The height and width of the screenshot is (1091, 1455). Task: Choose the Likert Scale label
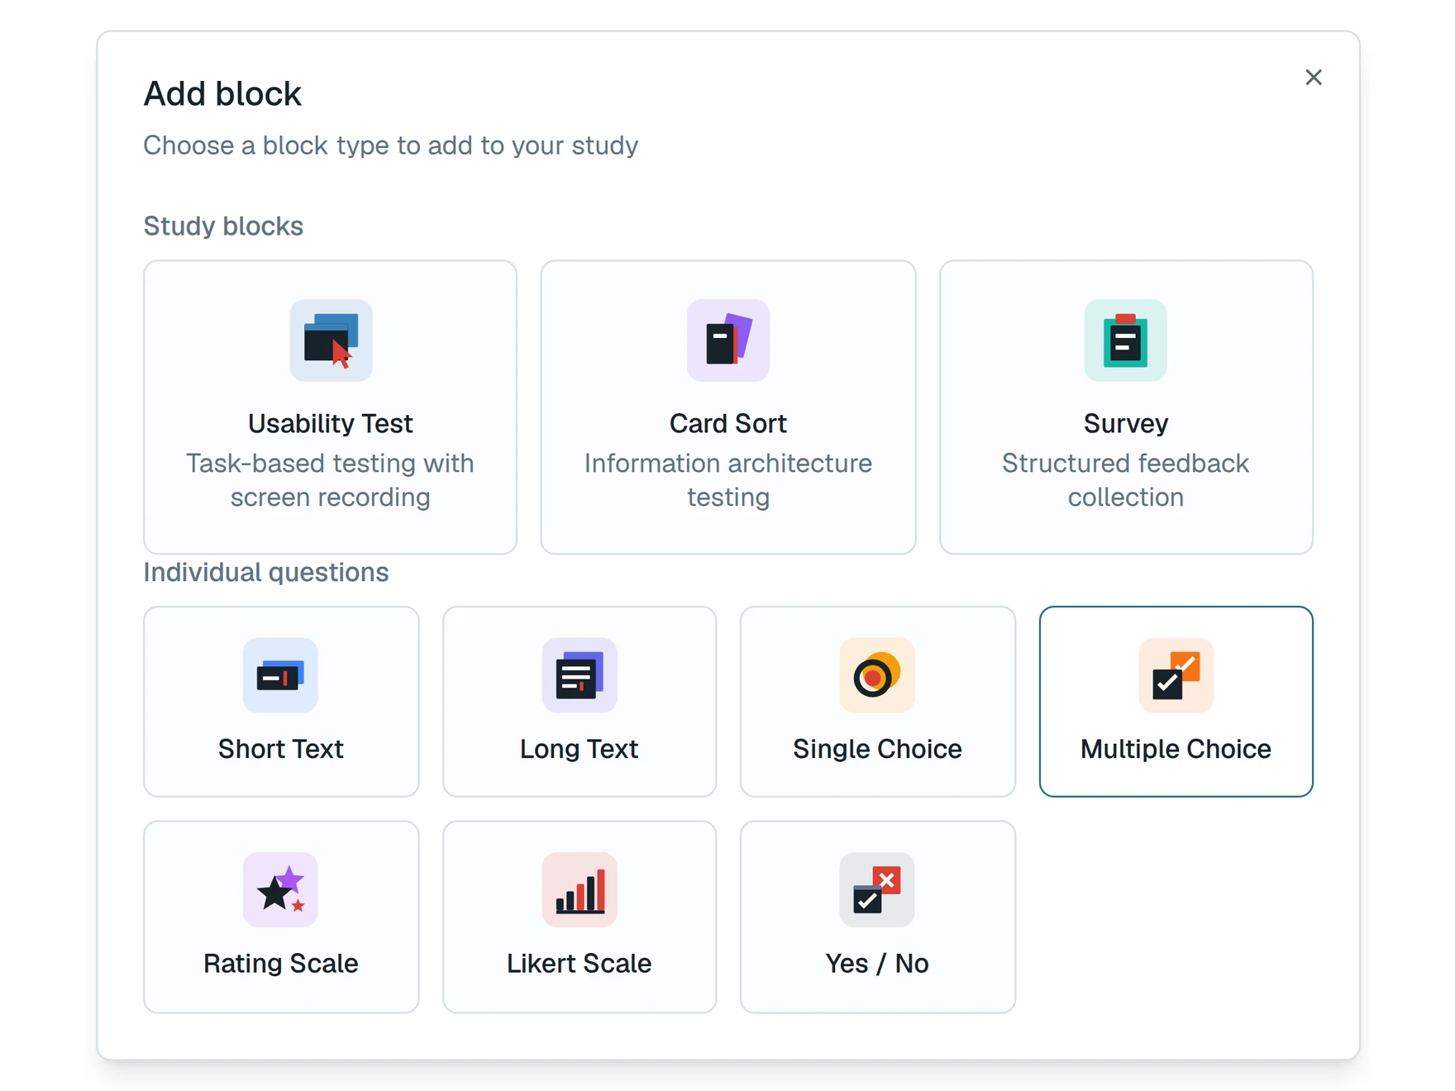579,963
